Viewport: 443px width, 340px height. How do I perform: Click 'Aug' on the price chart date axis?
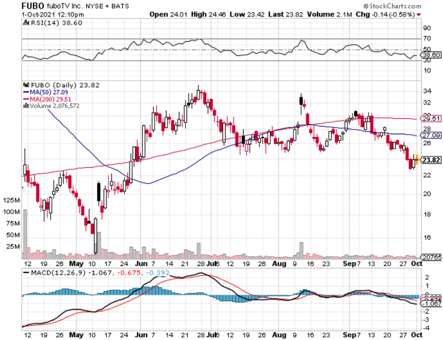[279, 264]
